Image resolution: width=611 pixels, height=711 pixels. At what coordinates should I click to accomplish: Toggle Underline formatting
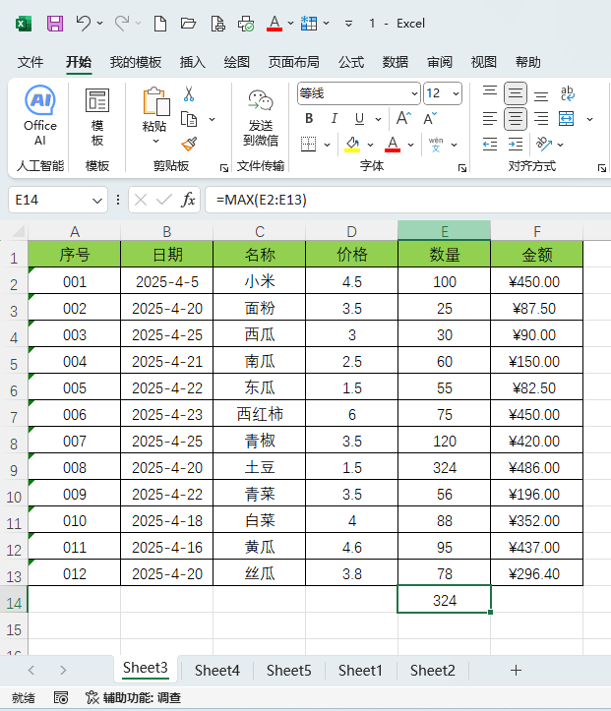[359, 119]
